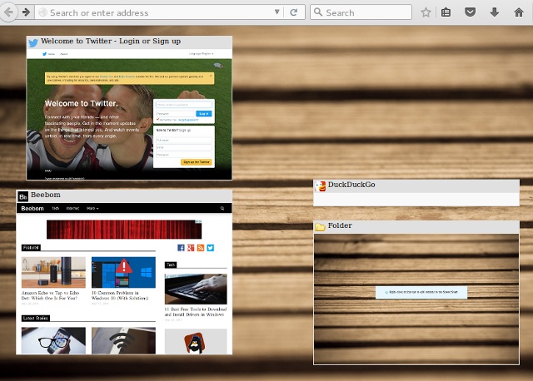Click the Pocket icon in toolbar

[470, 12]
